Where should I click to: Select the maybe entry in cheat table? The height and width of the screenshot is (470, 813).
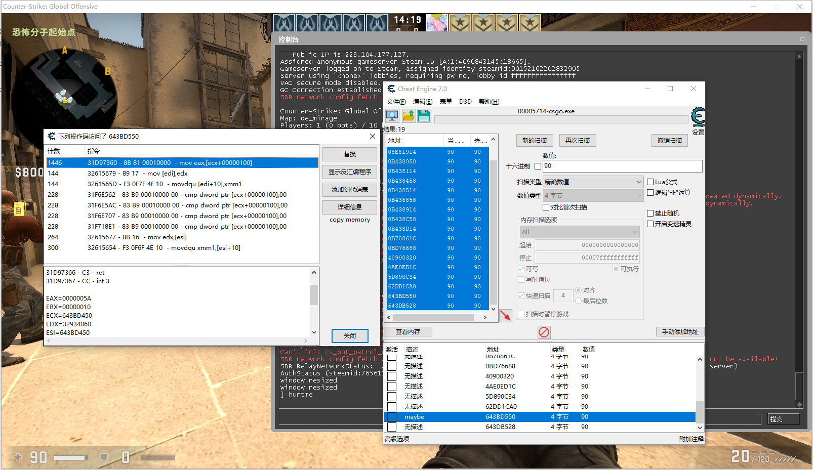(540, 417)
